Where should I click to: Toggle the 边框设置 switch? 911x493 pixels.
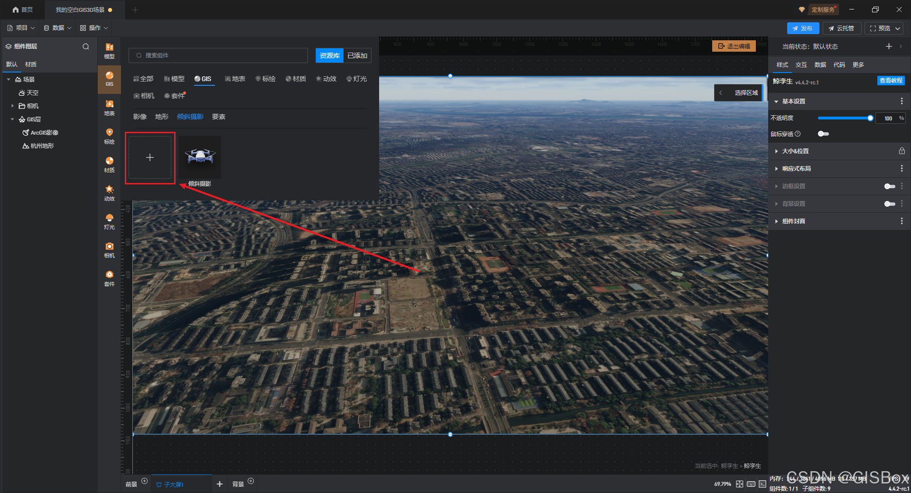click(890, 186)
